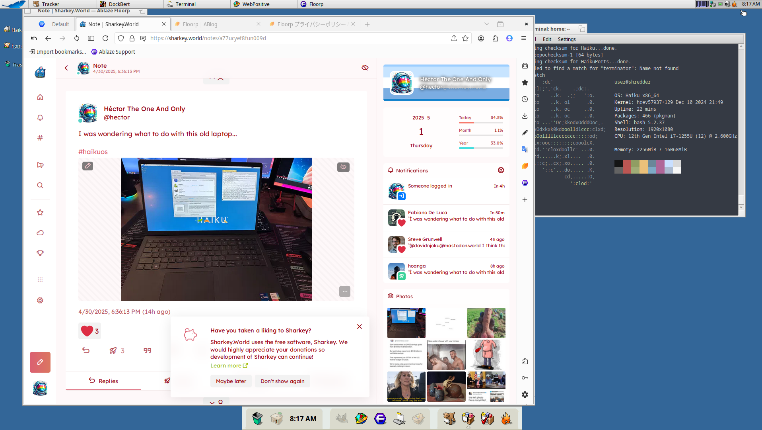Image resolution: width=762 pixels, height=430 pixels.
Task: Click the red compose note pencil button
Action: (40, 362)
